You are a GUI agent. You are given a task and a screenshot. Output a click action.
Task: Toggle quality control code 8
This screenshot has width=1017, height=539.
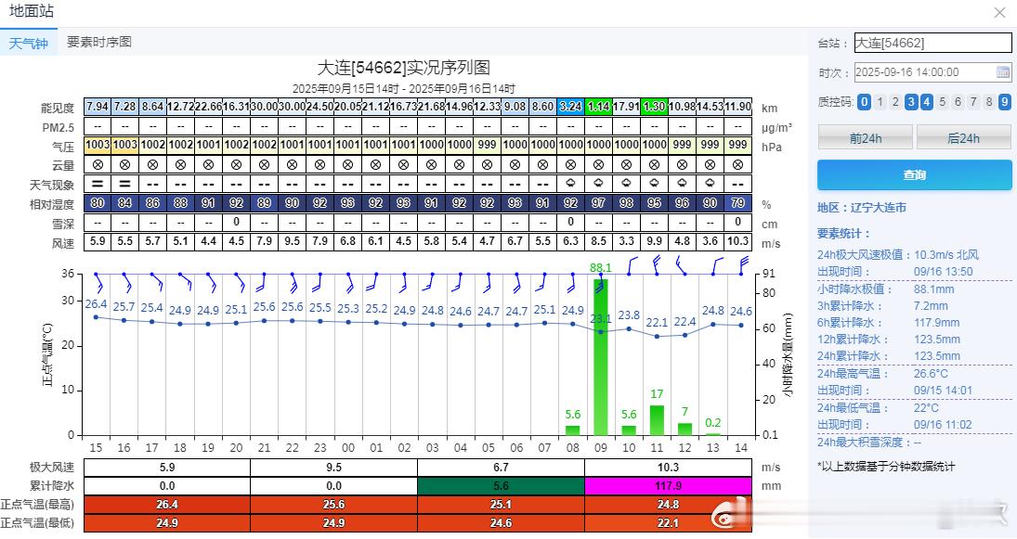[989, 102]
